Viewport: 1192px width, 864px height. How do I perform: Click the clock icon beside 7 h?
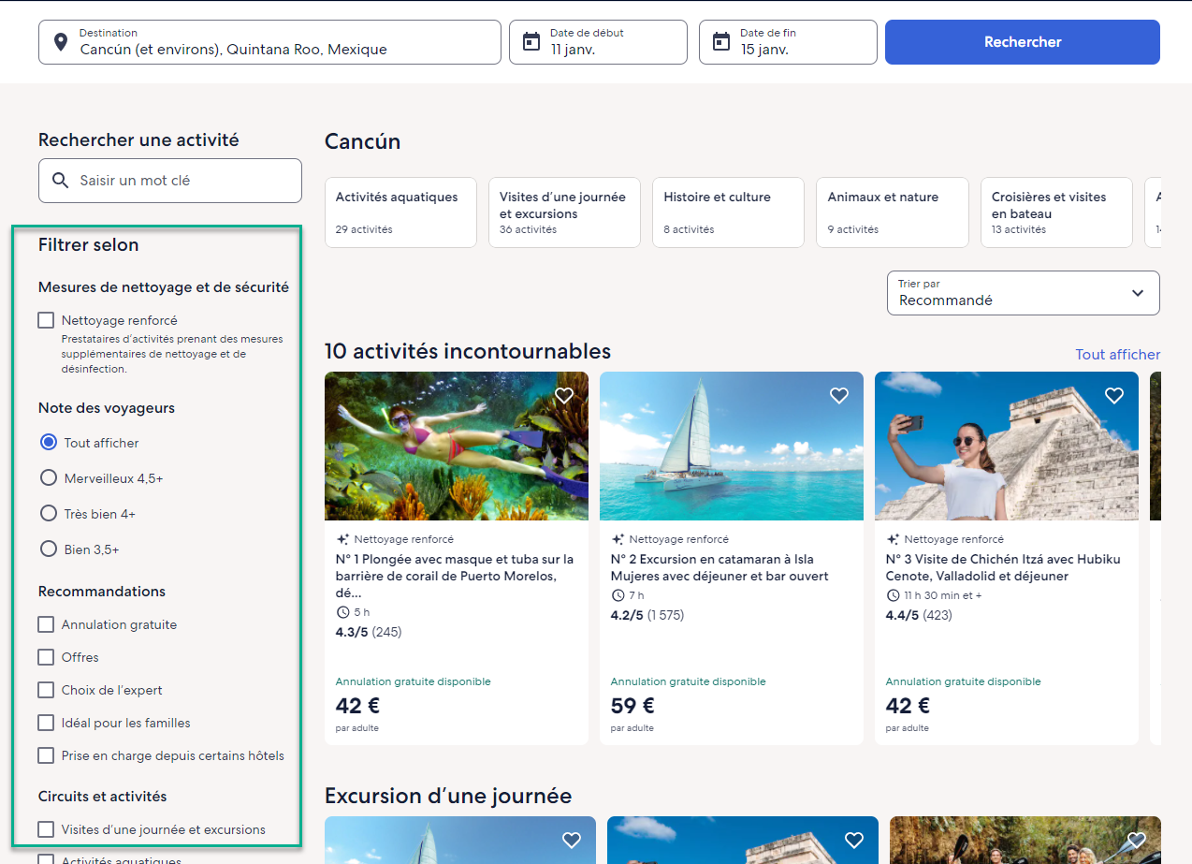click(x=618, y=595)
